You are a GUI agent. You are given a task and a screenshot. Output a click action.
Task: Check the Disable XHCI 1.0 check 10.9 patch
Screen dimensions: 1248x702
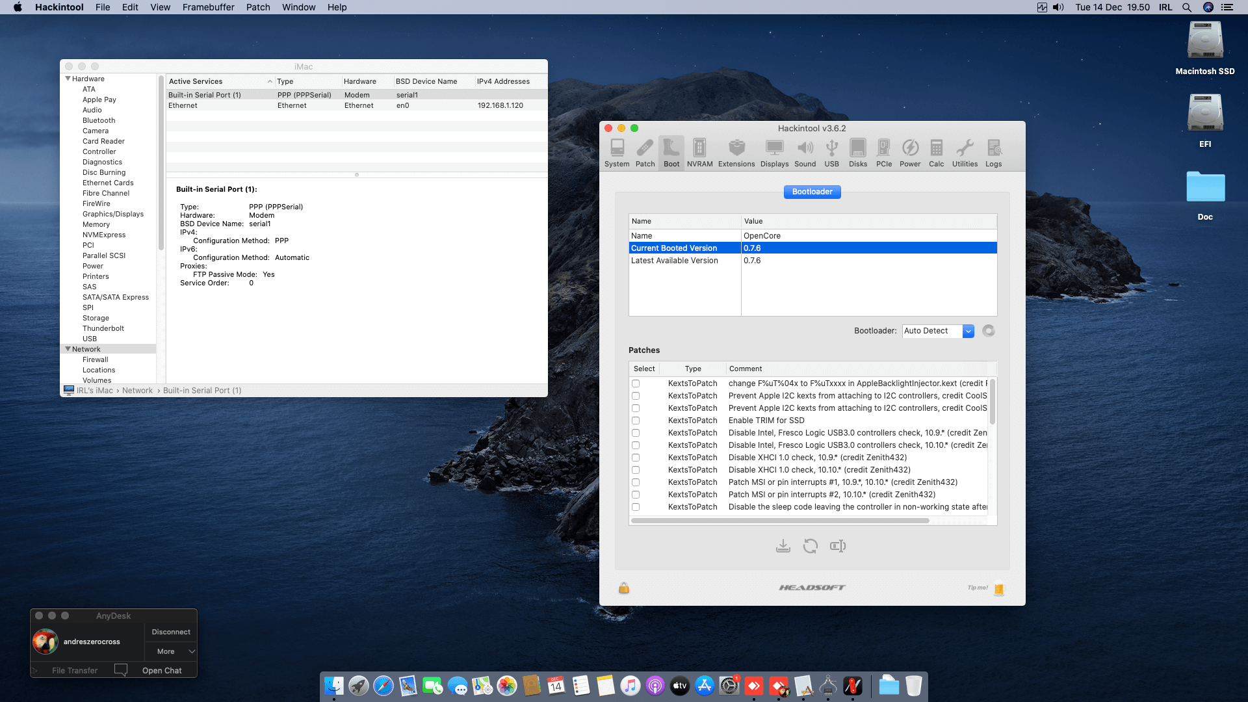point(635,457)
